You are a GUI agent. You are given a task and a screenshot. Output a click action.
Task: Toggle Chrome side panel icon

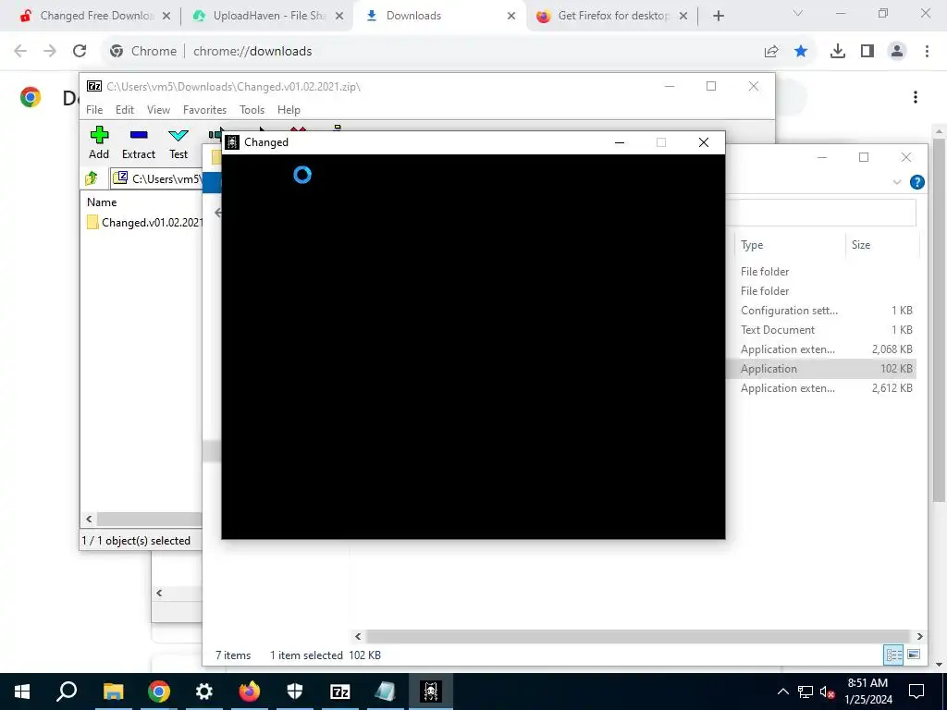[x=867, y=52]
